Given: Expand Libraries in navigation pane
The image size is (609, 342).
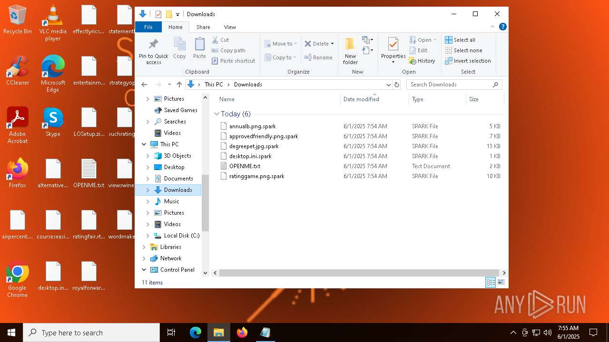Looking at the screenshot, I should pyautogui.click(x=144, y=247).
